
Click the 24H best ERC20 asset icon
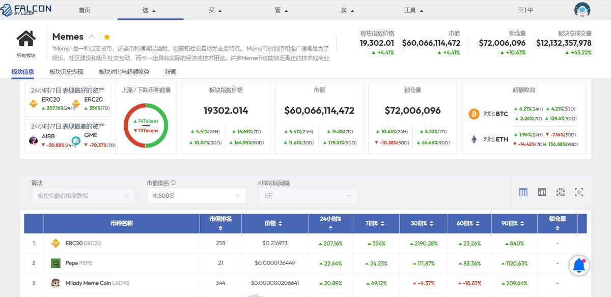[x=33, y=104]
